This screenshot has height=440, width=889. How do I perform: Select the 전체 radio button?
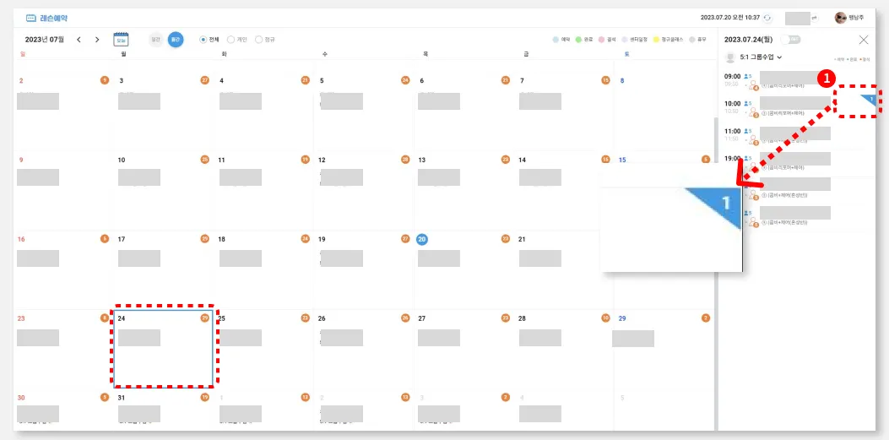click(203, 40)
